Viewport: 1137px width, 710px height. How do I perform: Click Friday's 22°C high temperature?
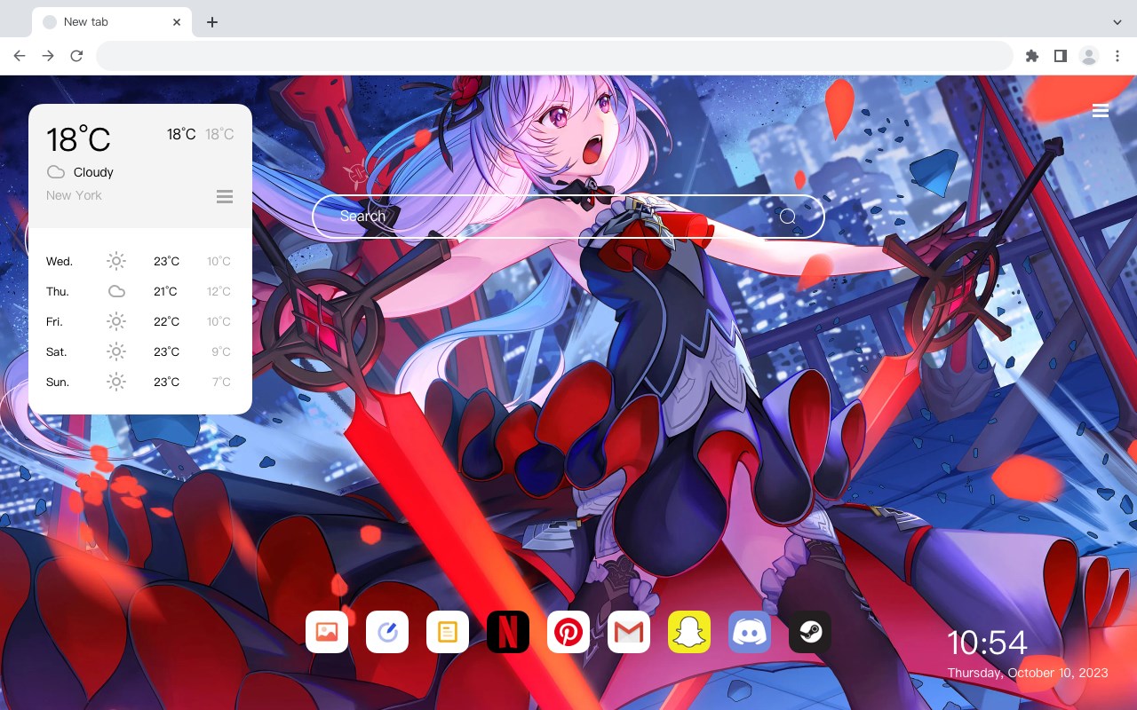166,322
